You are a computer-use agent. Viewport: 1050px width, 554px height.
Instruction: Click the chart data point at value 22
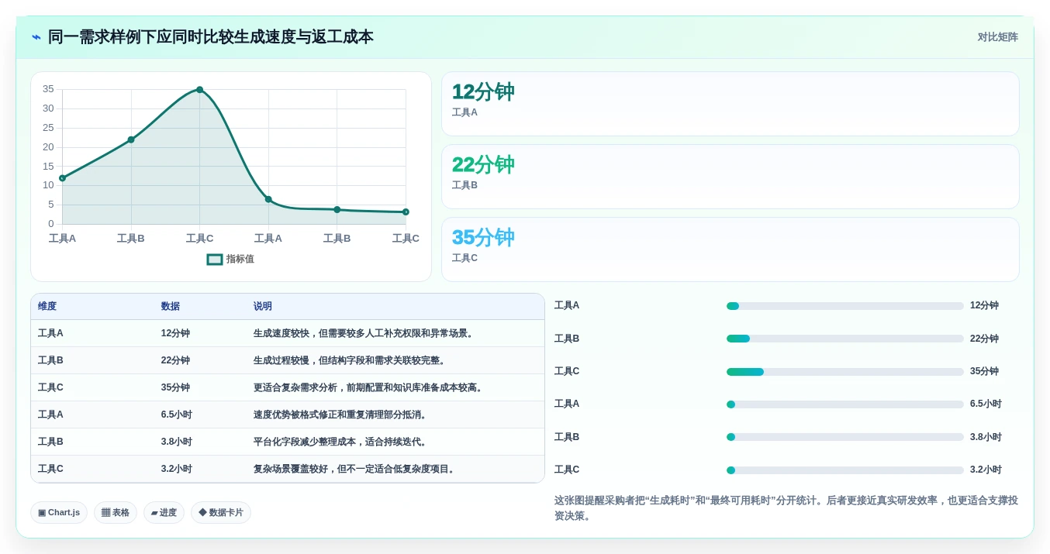click(x=131, y=139)
